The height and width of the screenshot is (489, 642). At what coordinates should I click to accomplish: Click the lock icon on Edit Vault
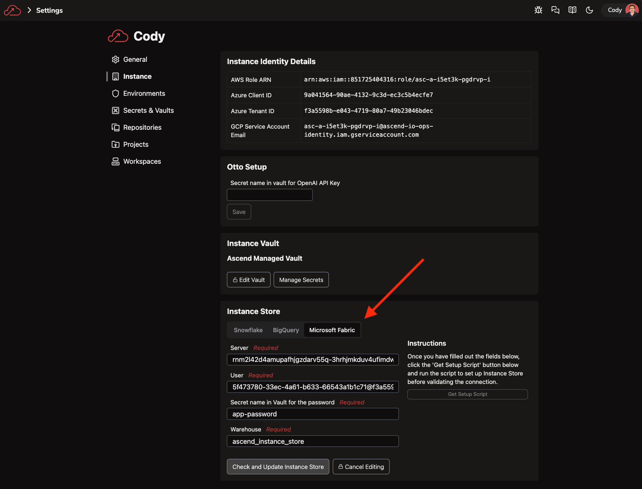[235, 280]
